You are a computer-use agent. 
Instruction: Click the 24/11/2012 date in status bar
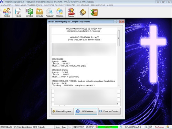click(79, 127)
